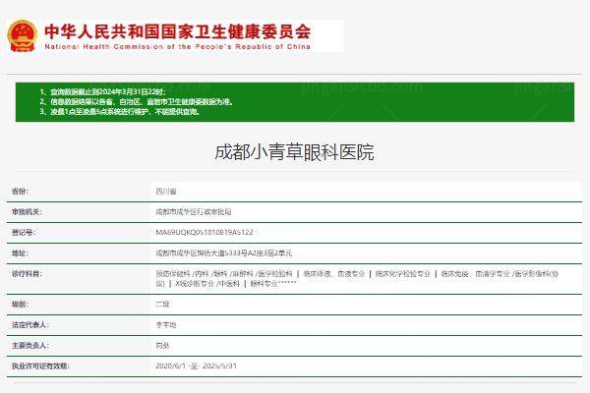The height and width of the screenshot is (393, 590).
Task: Click the National Health Commission English subtitle
Action: [178, 46]
